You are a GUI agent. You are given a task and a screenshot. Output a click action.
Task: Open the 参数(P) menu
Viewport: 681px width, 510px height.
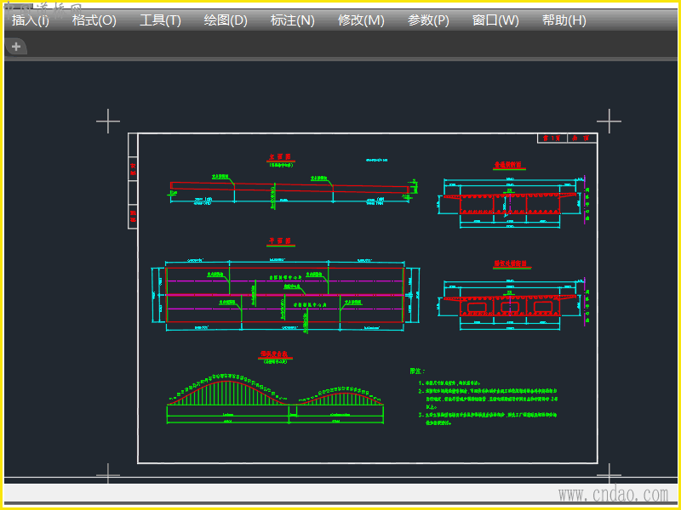428,20
